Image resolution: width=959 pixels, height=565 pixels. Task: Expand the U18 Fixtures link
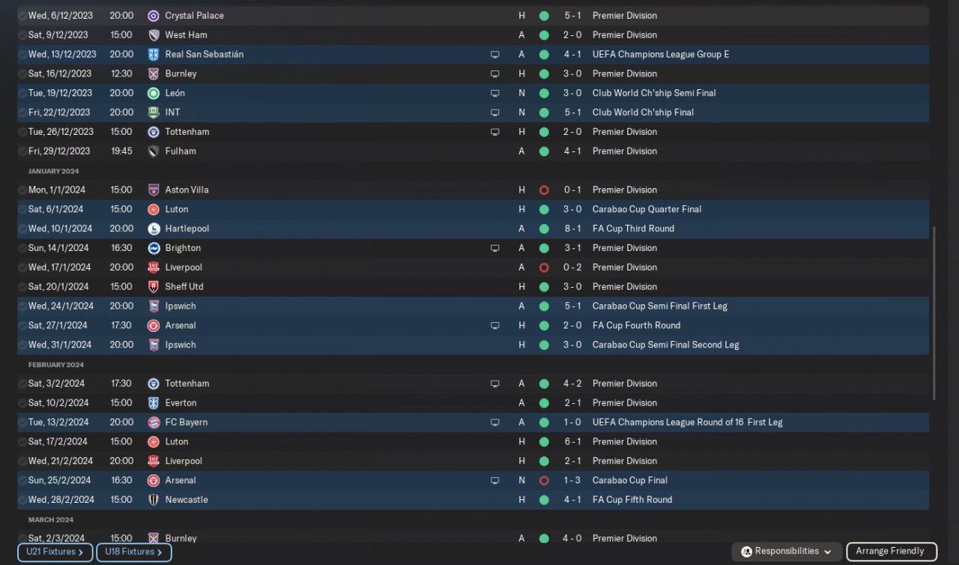133,552
